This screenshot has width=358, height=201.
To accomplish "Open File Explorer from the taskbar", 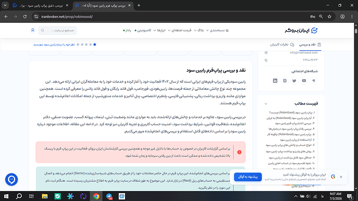I will coord(45,196).
